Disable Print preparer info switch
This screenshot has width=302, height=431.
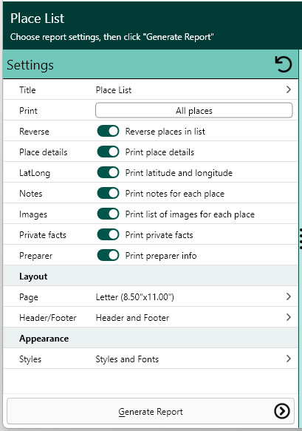pos(108,255)
